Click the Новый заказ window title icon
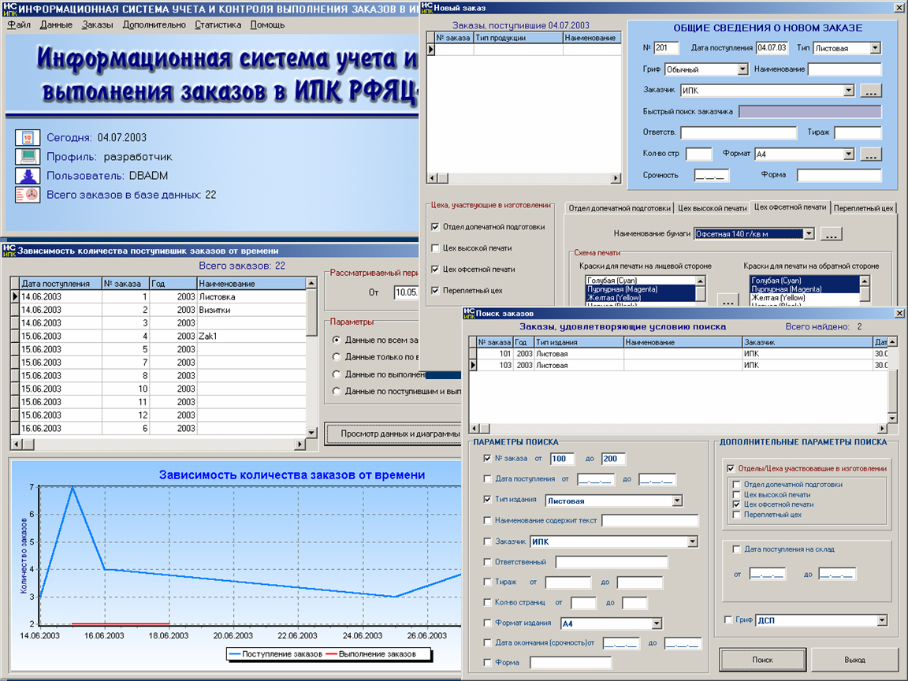The height and width of the screenshot is (681, 908). click(427, 7)
